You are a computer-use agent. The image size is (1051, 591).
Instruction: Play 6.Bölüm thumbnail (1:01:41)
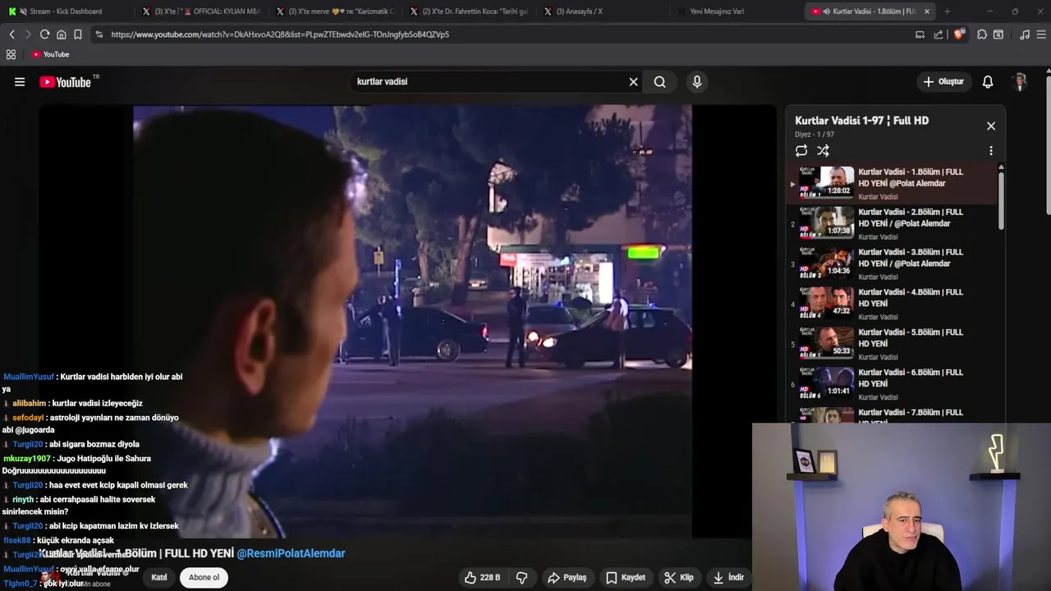827,383
